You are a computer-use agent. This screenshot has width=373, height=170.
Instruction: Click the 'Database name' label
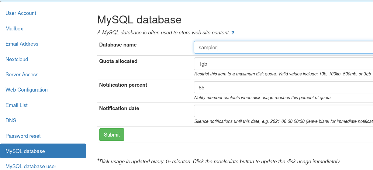tap(118, 45)
